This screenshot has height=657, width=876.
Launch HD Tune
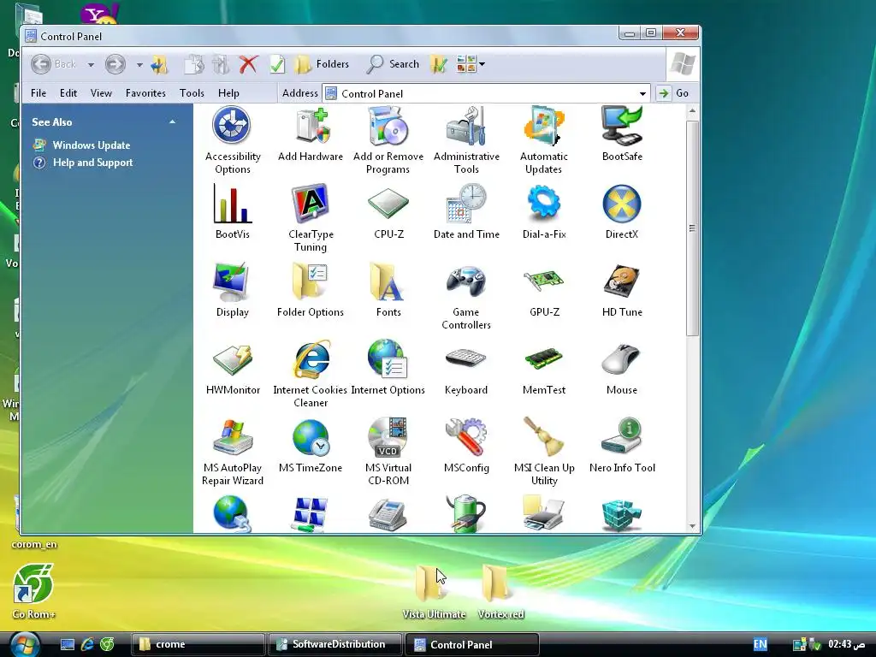pos(622,289)
